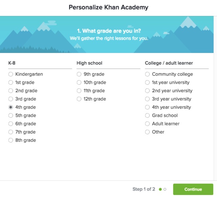Select 10th grade option
This screenshot has height=197, width=217.
79,82
